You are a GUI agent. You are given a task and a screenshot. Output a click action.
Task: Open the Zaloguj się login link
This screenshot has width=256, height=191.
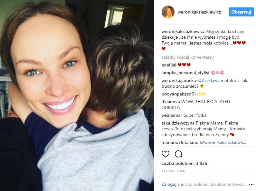pyautogui.click(x=172, y=185)
